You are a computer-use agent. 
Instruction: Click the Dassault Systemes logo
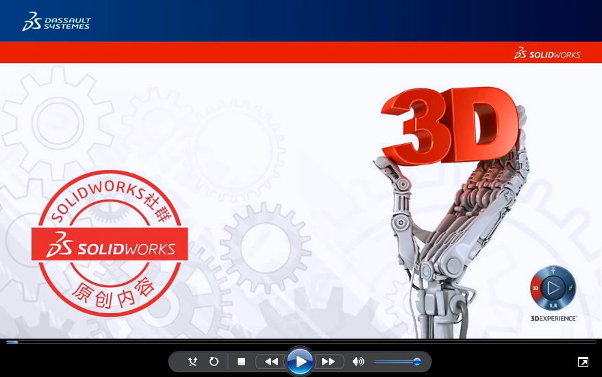[56, 21]
